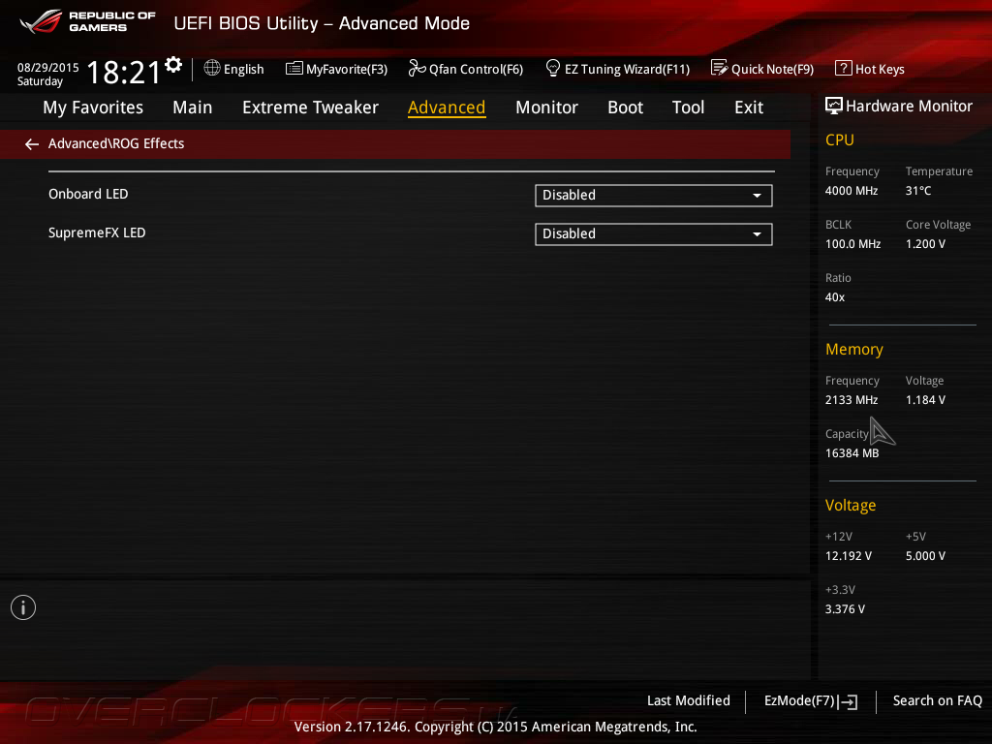The image size is (992, 744).
Task: Click the EzMode exit arrow icon
Action: coord(849,701)
